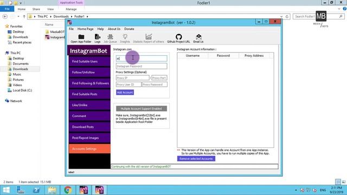Screen dimensions: 347x195
Task: Open the Donate menu
Action: [x=129, y=29]
